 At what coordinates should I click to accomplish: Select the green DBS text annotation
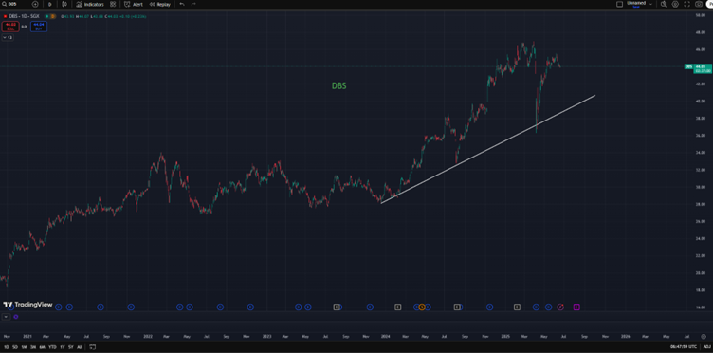[x=338, y=86]
